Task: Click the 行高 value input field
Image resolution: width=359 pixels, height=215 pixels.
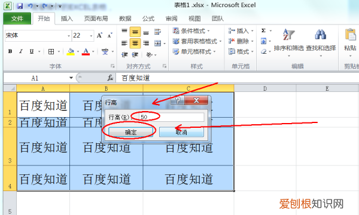Action: 171,117
